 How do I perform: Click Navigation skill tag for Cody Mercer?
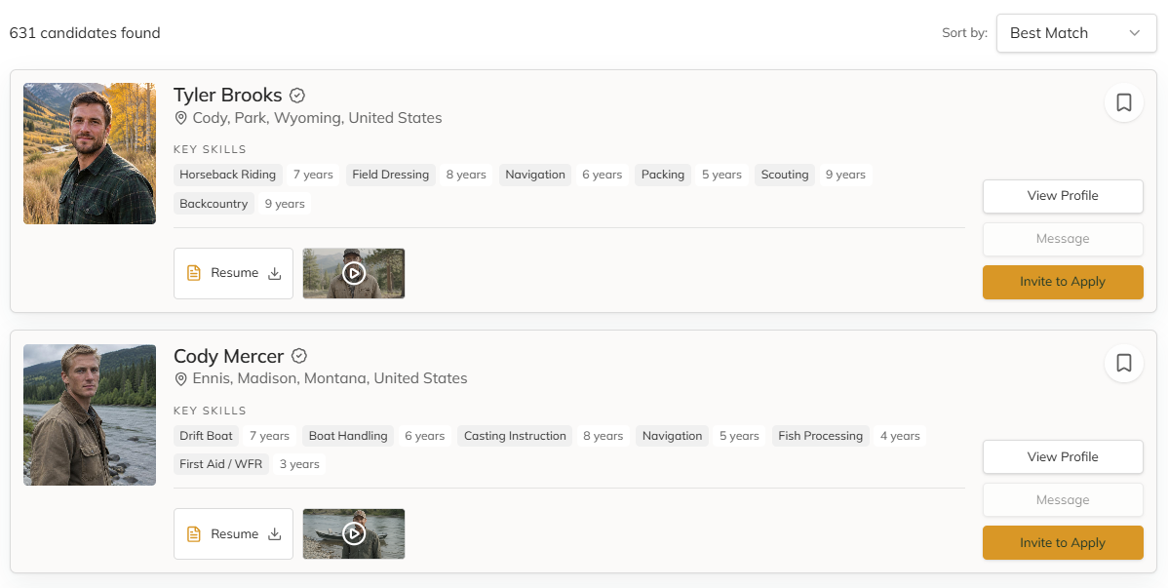pos(672,436)
